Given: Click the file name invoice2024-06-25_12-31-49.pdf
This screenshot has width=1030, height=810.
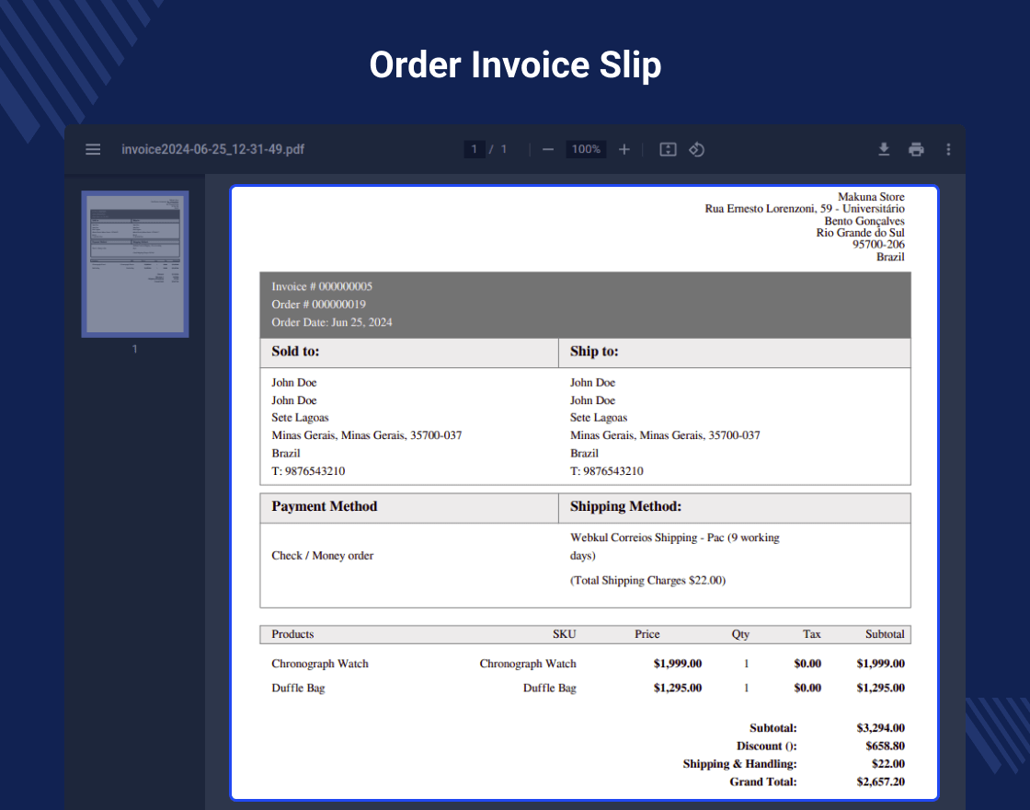Looking at the screenshot, I should click(x=212, y=149).
